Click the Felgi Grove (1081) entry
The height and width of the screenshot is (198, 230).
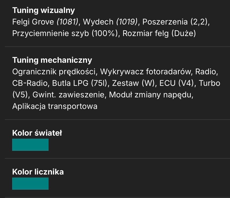tap(45, 22)
